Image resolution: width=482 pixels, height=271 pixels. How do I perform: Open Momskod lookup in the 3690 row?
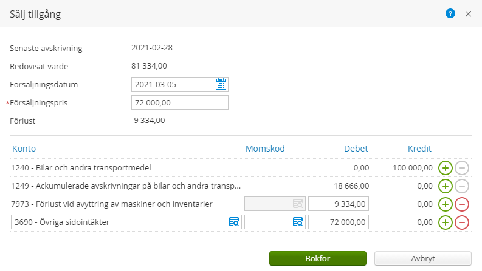(298, 222)
